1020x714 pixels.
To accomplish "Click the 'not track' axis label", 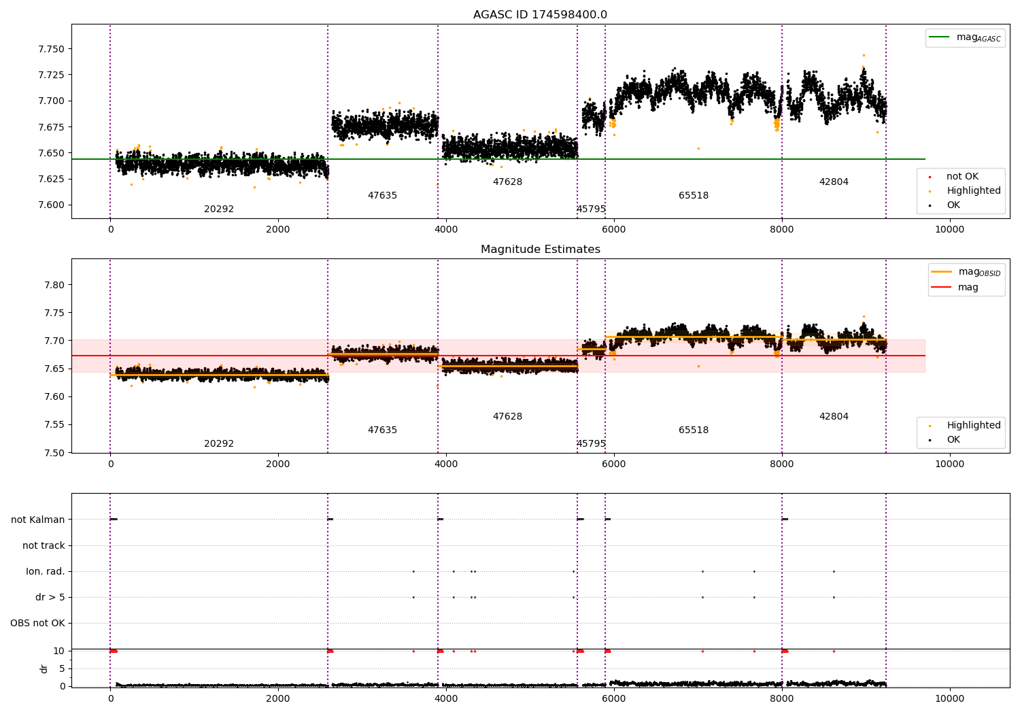I will point(44,546).
